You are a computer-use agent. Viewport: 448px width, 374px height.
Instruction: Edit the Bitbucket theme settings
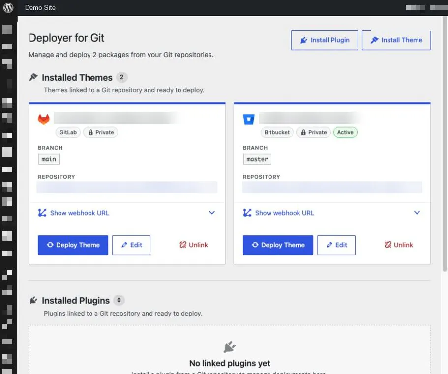(336, 245)
